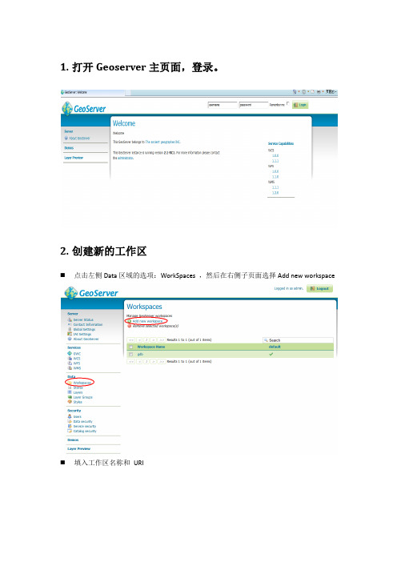Click the Logout button
This screenshot has width=397, height=562.
(x=319, y=288)
